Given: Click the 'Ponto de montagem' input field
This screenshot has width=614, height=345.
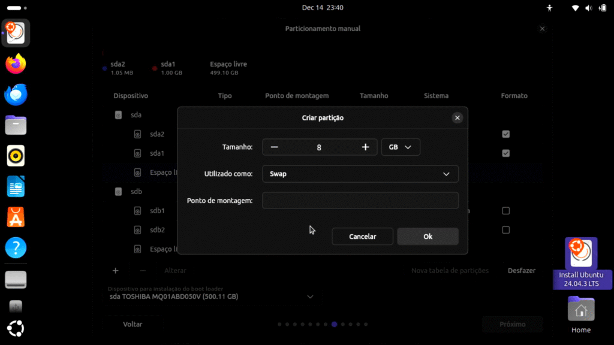Looking at the screenshot, I should 360,201.
